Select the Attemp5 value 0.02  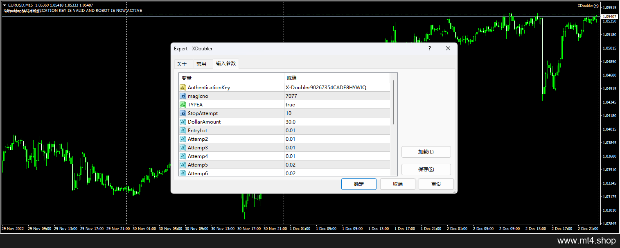[337, 165]
